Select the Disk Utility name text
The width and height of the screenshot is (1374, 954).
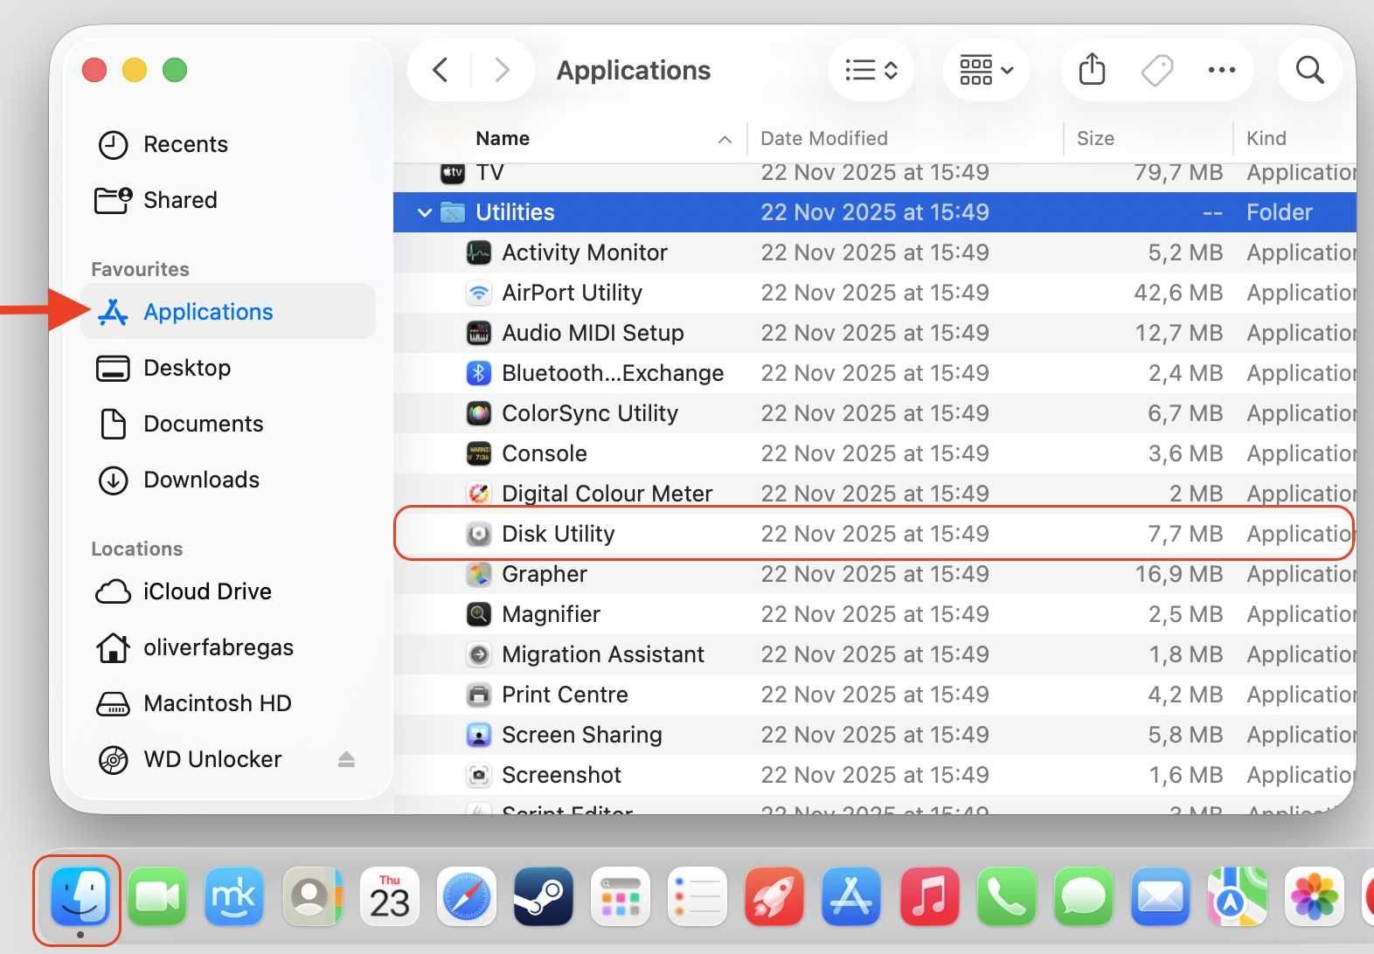pyautogui.click(x=559, y=534)
